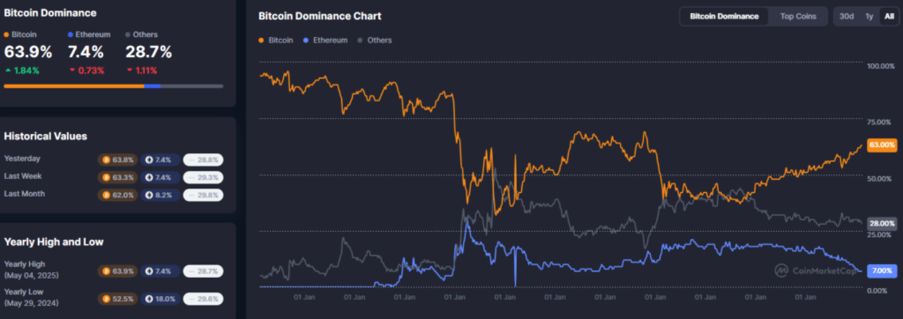Click Yearly High Bitcoin 63.9% pill
The height and width of the screenshot is (319, 903).
(118, 271)
